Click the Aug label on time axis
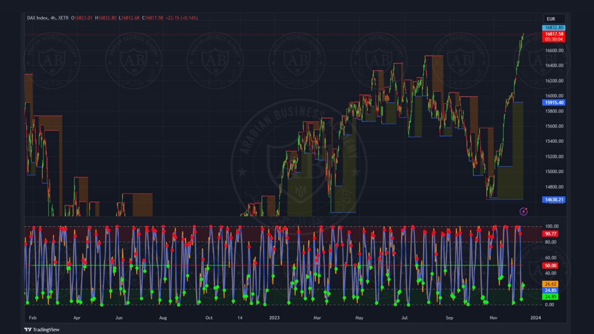The height and width of the screenshot is (334, 594). tap(163, 318)
